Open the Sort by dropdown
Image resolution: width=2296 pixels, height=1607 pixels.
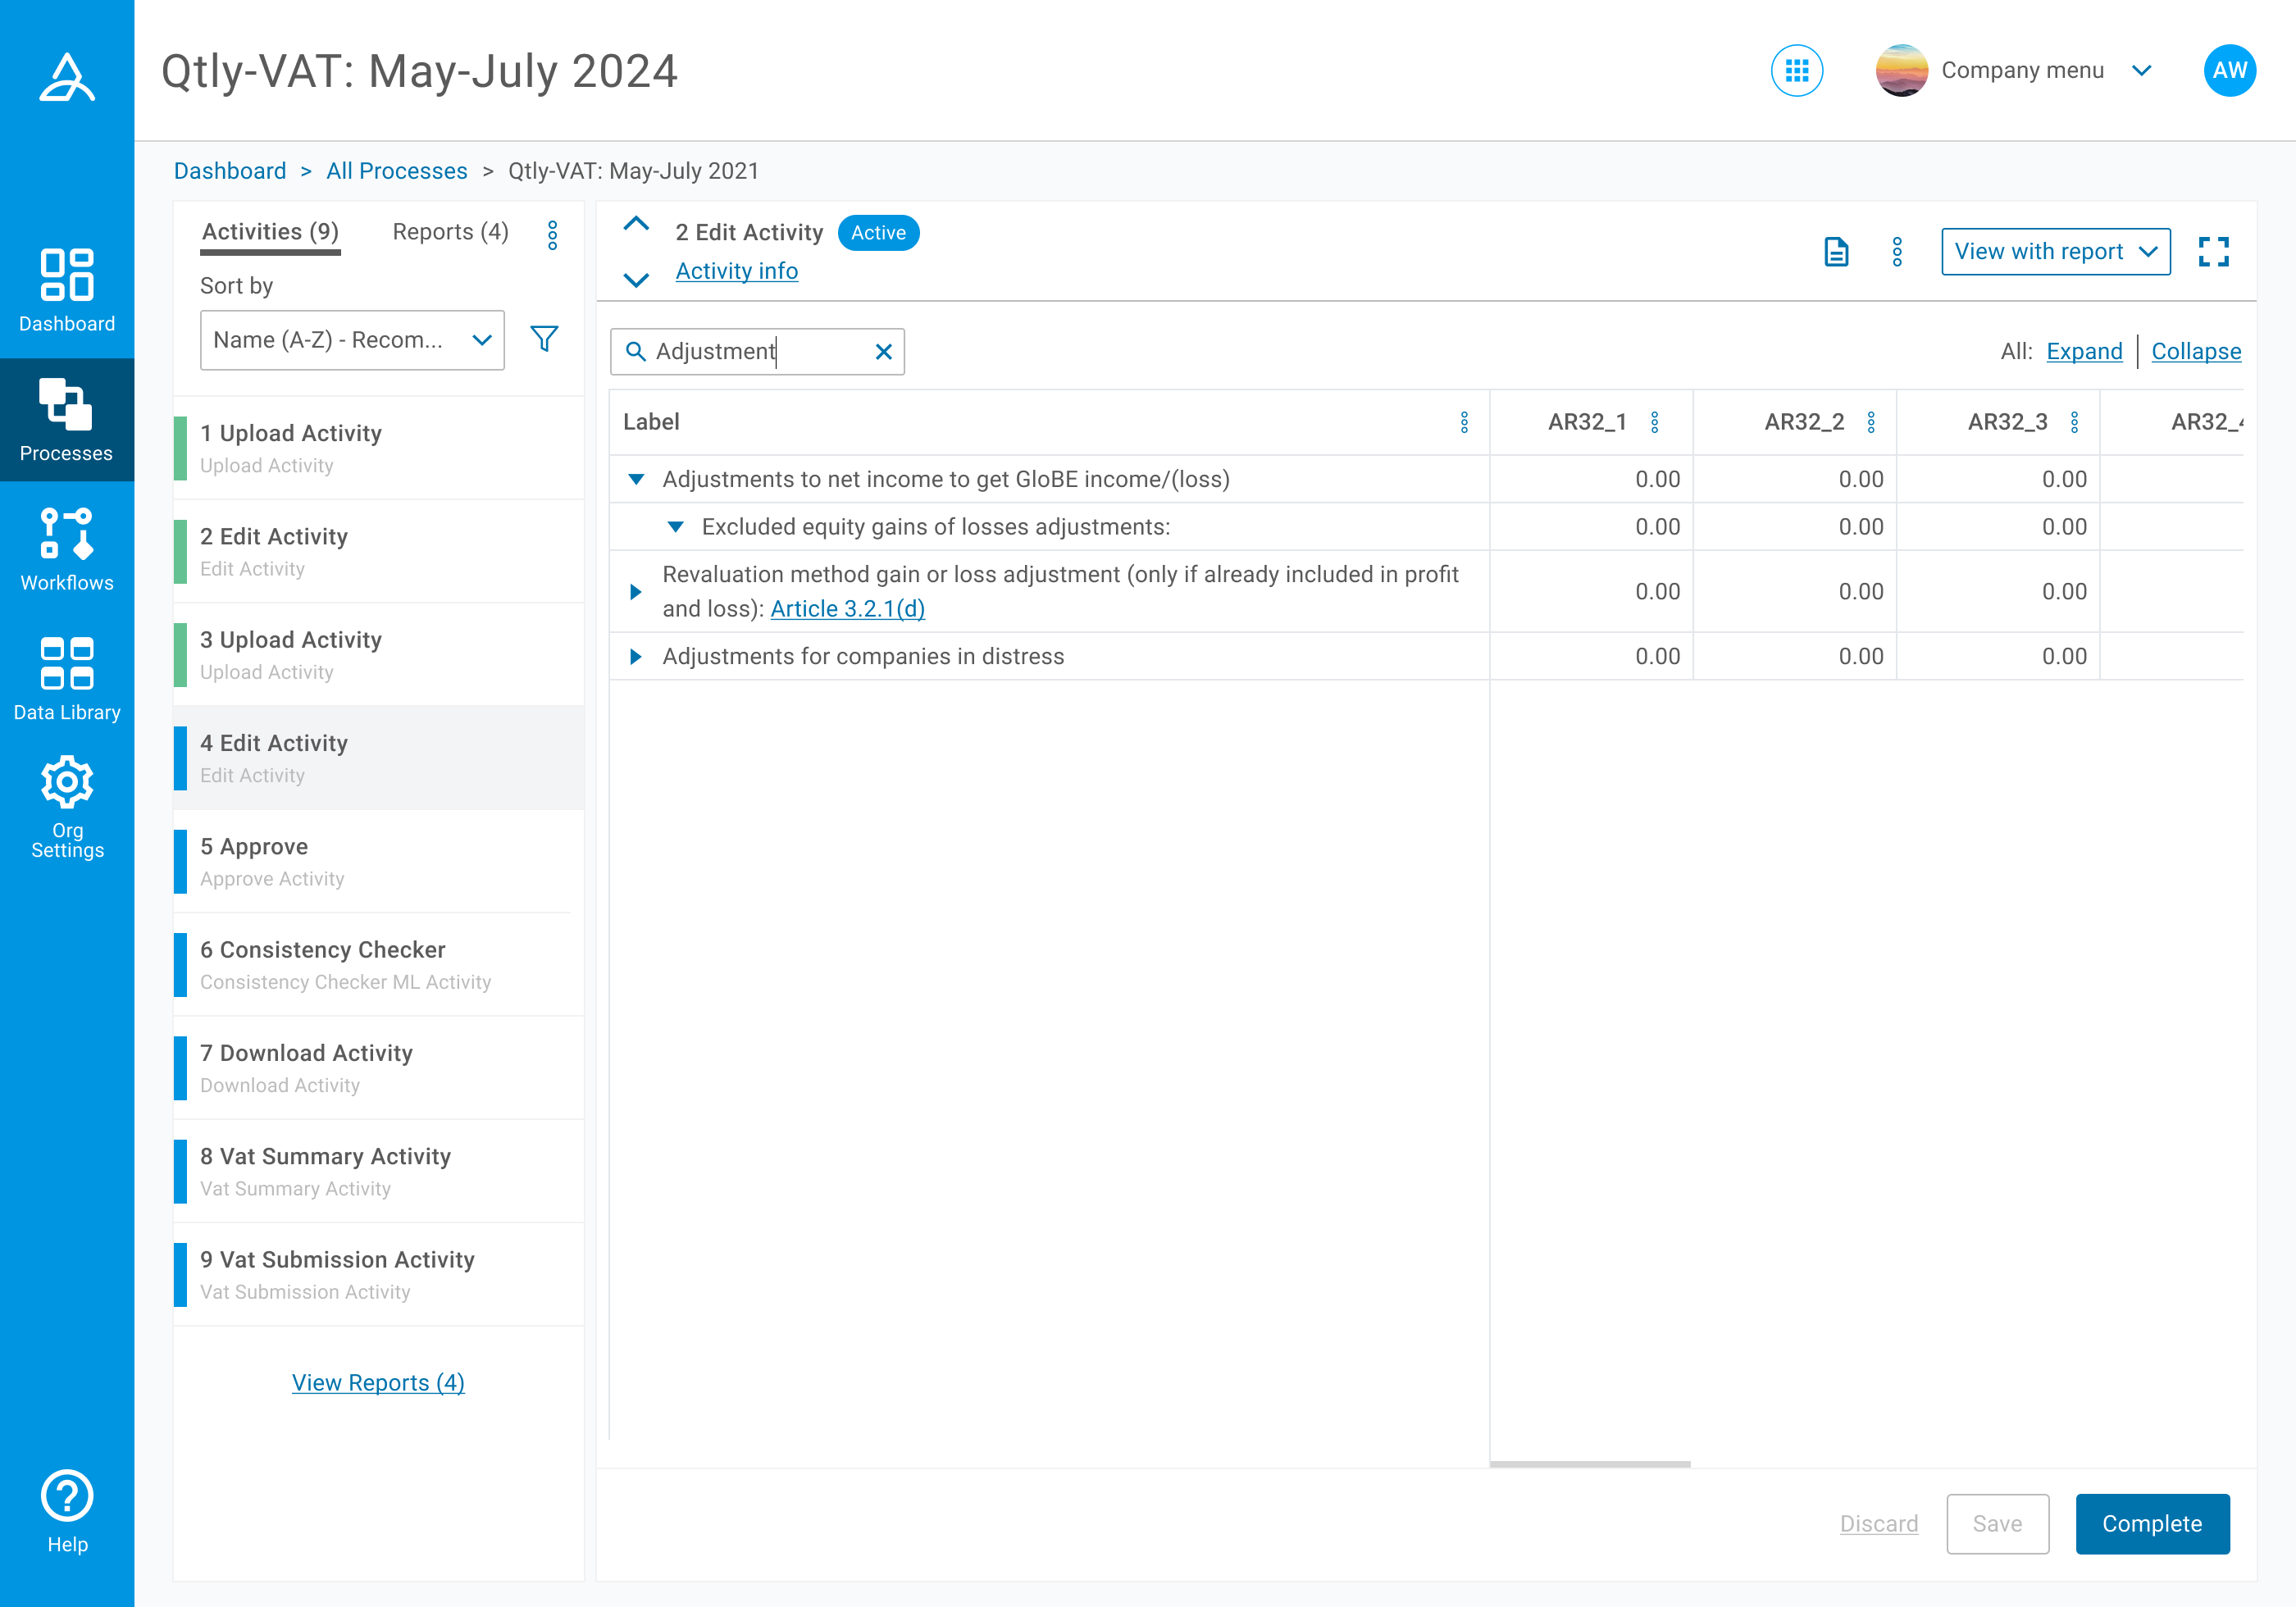pos(352,340)
